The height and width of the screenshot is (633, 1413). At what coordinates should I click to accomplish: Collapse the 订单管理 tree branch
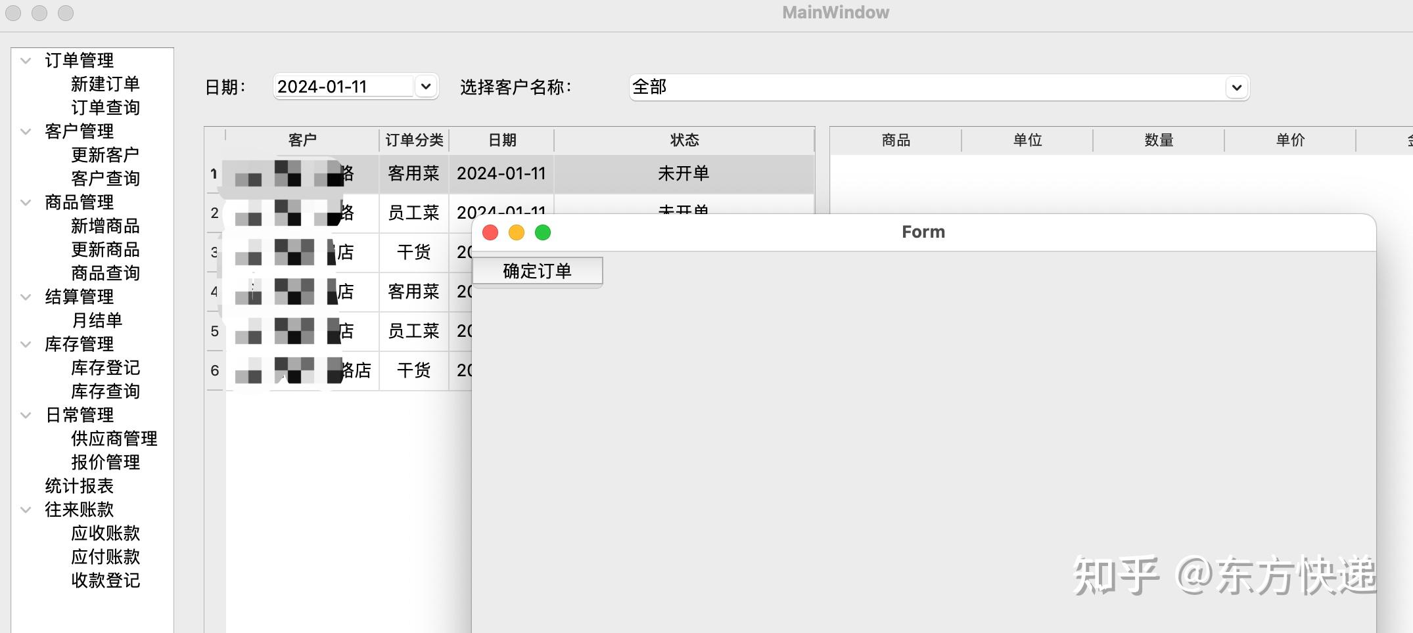[x=25, y=60]
